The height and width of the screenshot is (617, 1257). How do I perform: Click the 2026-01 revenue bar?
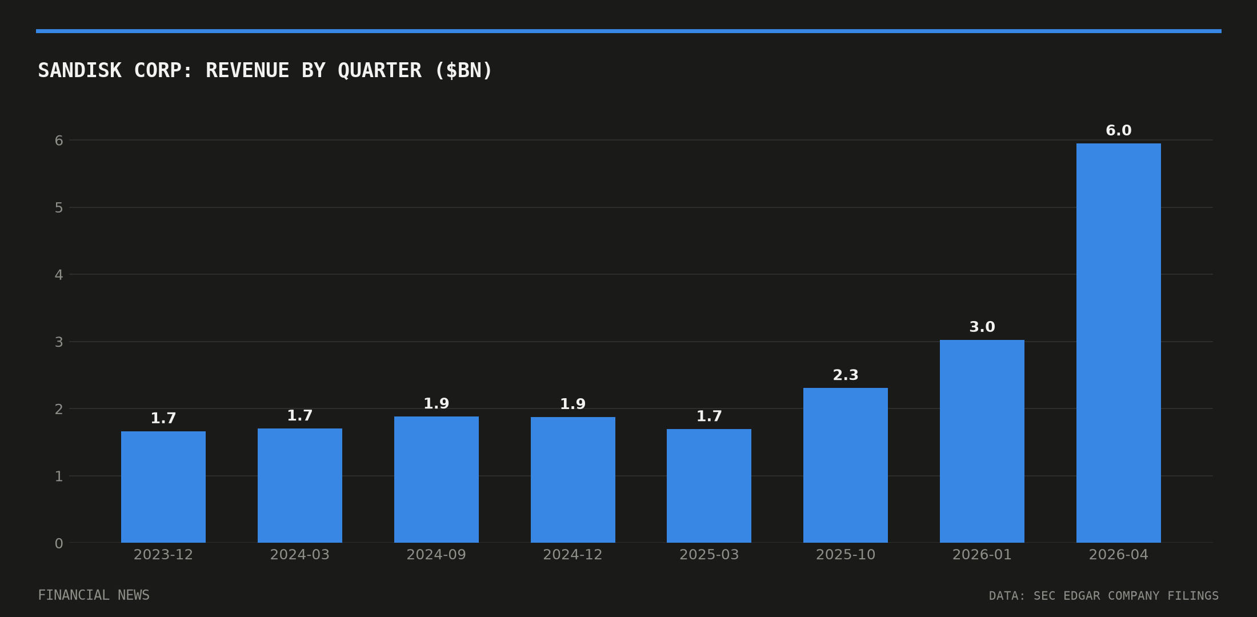(982, 441)
